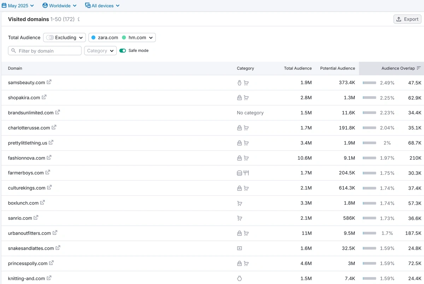Screen dimensions: 424x284
Task: Open boxlunch.com external link icon
Action: point(42,203)
